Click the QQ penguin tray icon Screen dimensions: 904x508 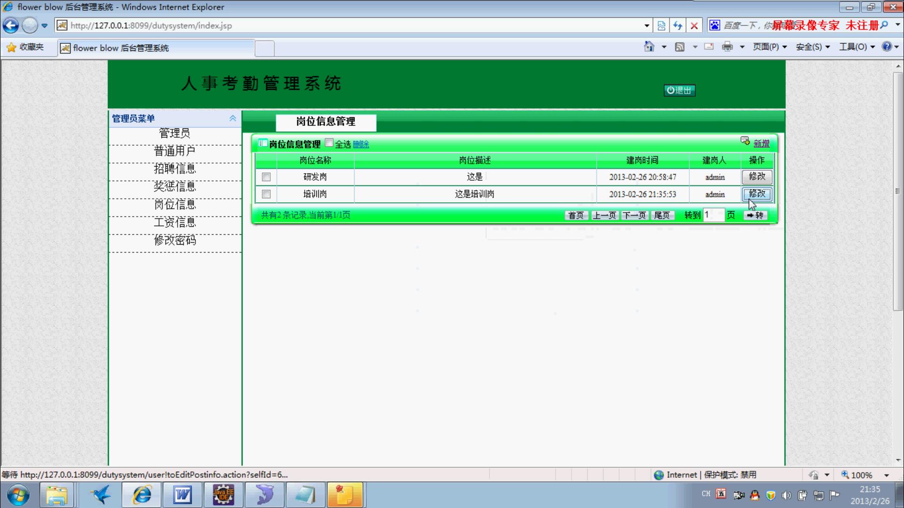tap(755, 495)
